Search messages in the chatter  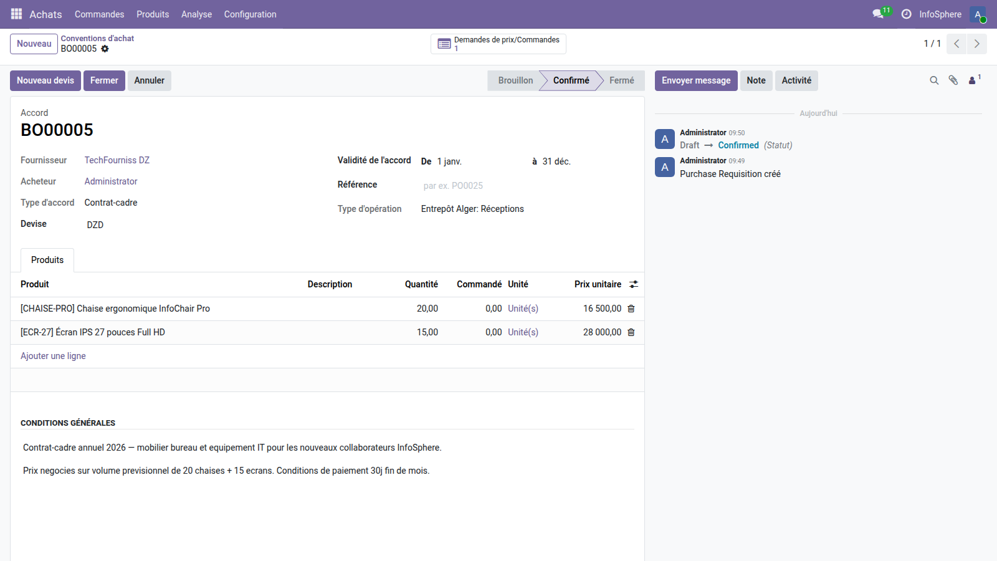(x=934, y=80)
